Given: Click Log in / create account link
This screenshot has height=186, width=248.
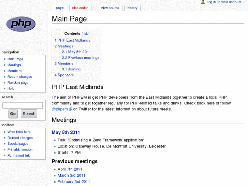Looking at the screenshot, I should pos(224,2).
